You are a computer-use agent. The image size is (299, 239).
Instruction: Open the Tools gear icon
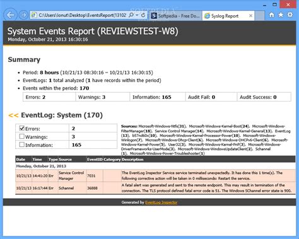(290, 15)
